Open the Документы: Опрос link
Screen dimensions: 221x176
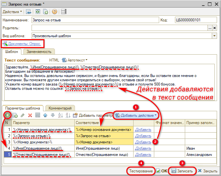tap(25, 44)
